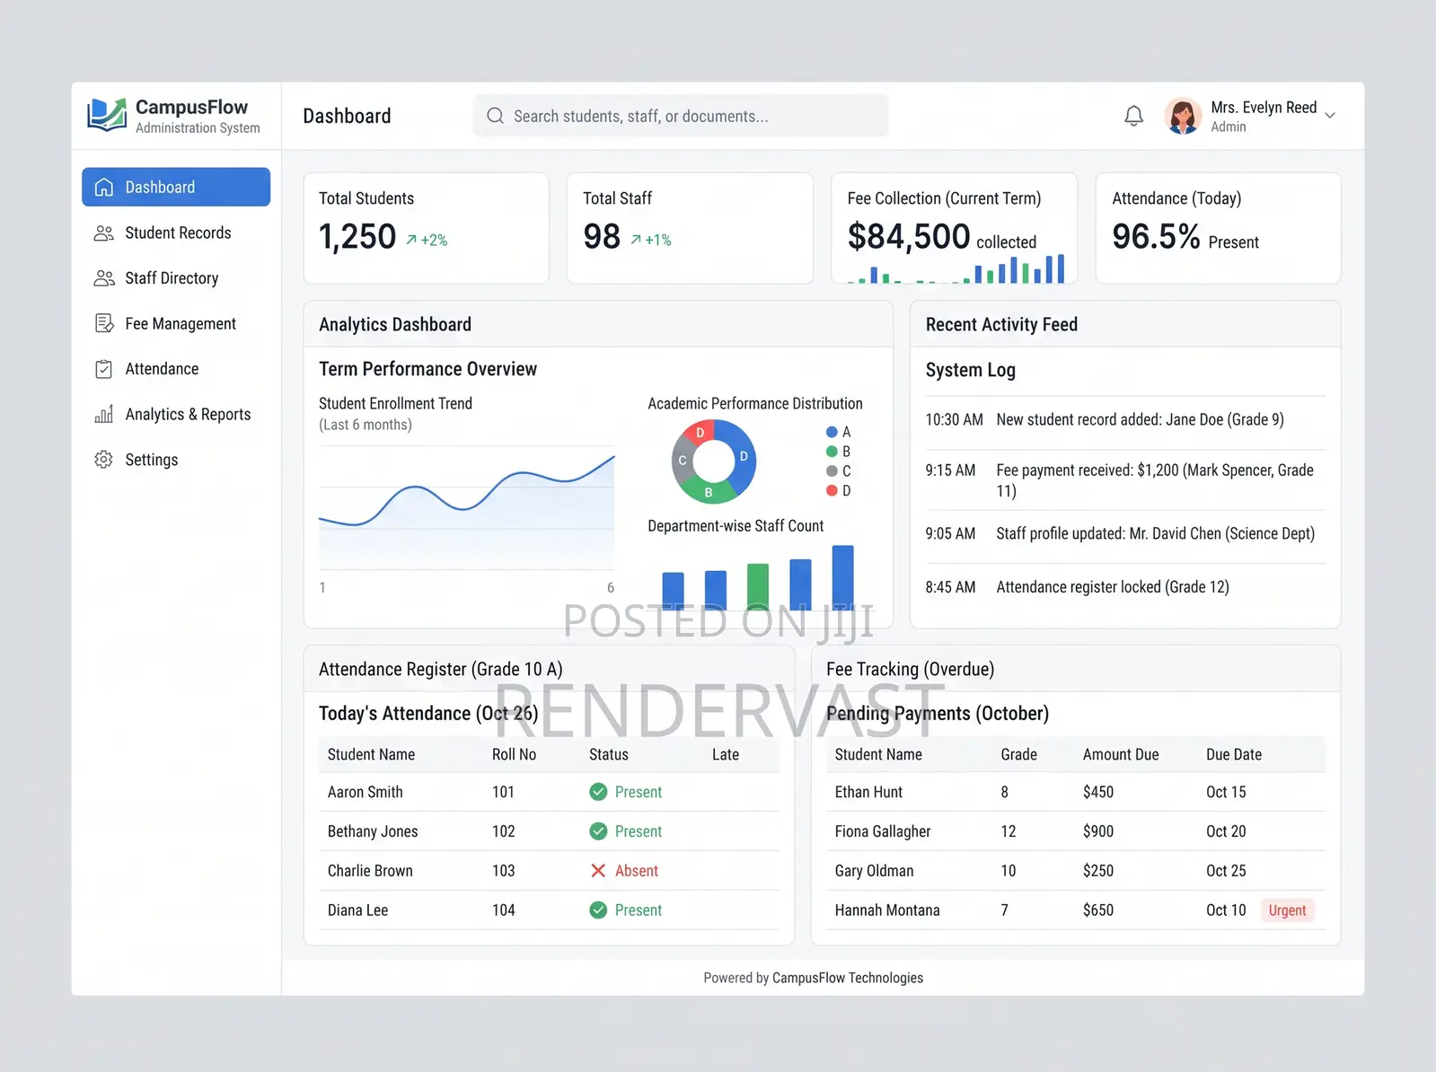Click the up-arrow trend icon beside +2%
Screen dimensions: 1436x1072
point(411,240)
